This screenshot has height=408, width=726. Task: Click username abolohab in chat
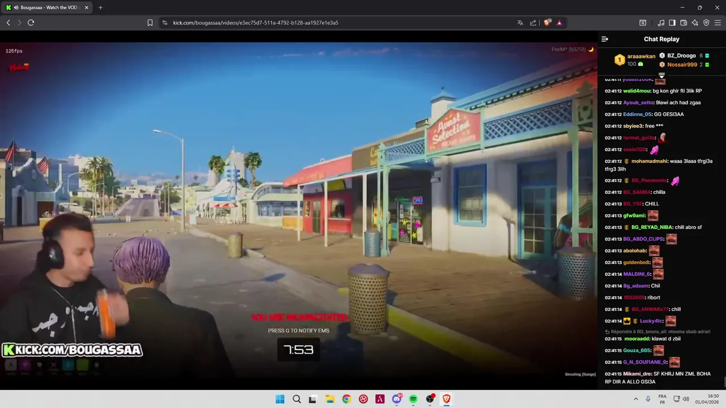pos(635,250)
